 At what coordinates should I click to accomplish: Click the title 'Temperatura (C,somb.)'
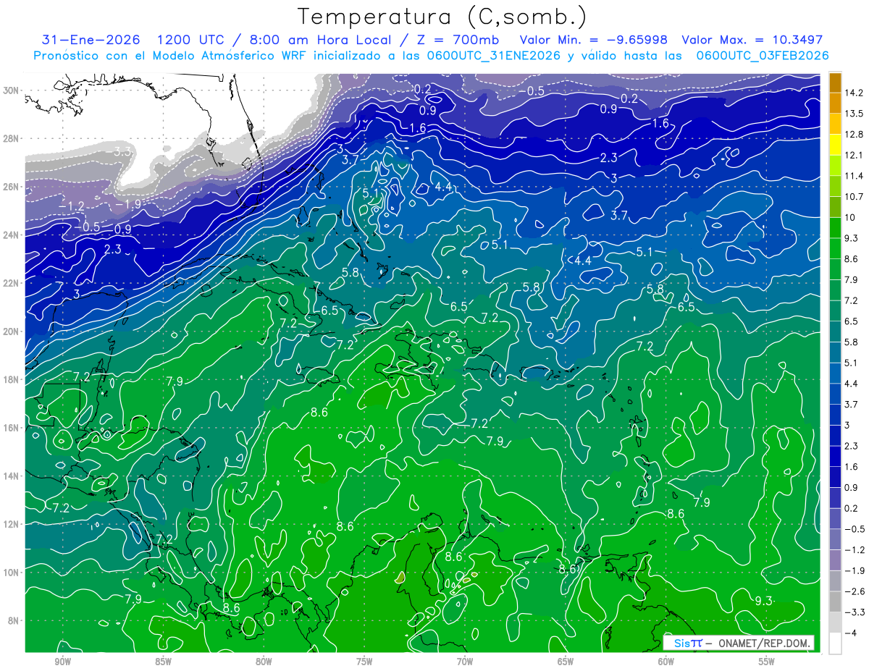pos(442,16)
